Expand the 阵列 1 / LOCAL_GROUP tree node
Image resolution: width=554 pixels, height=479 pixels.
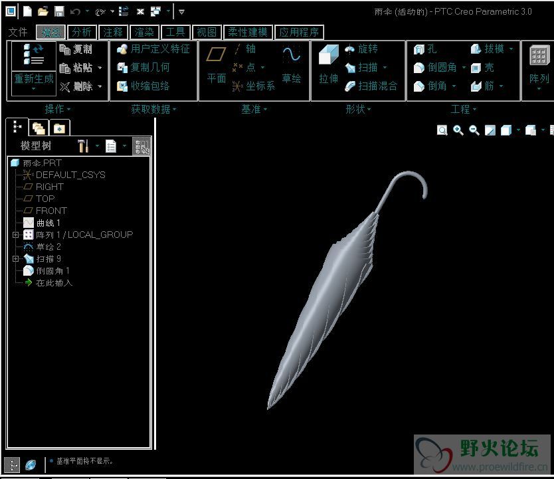coord(15,235)
